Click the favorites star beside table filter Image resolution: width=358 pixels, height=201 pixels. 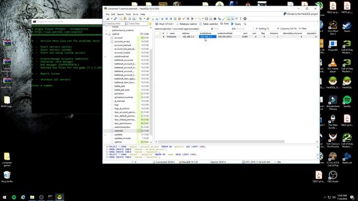(150, 23)
